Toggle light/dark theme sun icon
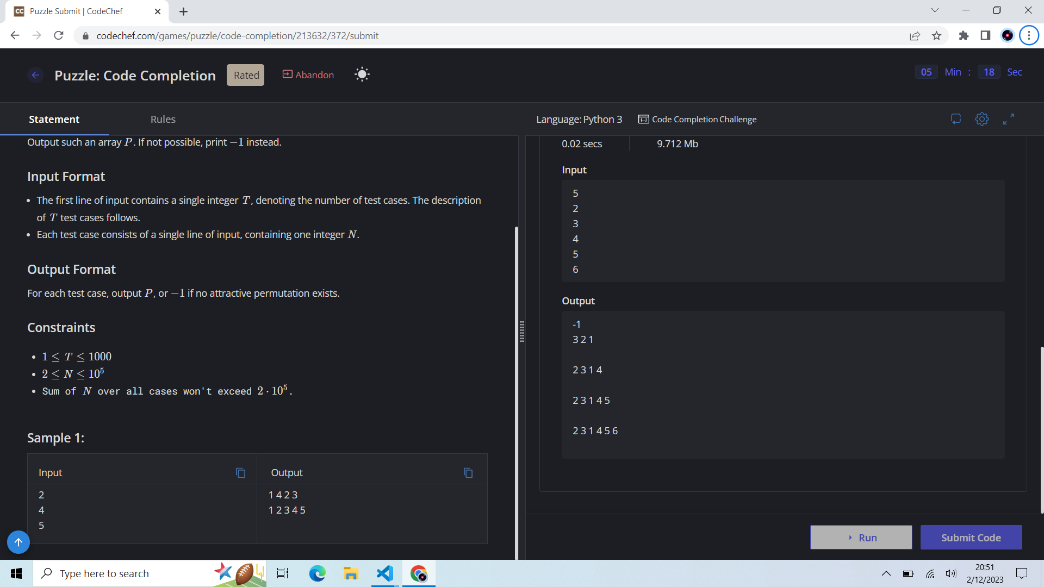This screenshot has width=1044, height=587. pyautogui.click(x=362, y=74)
